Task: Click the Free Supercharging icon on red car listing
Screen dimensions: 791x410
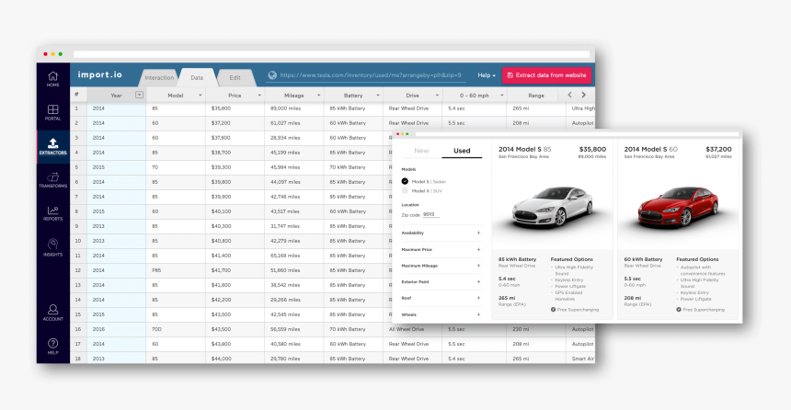Action: pos(679,310)
